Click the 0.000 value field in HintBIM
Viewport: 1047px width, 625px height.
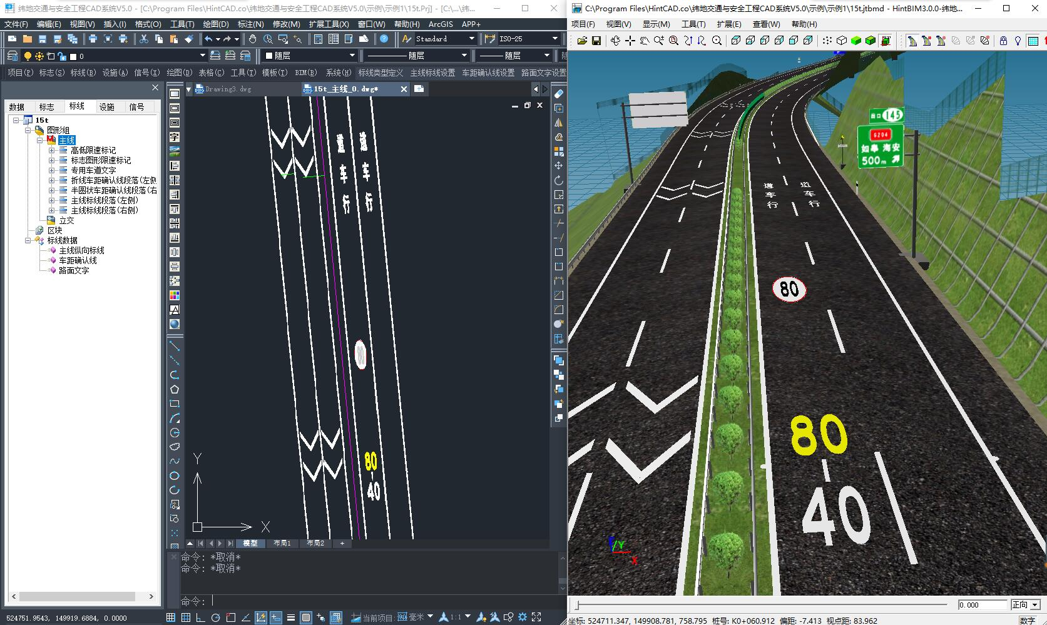[983, 604]
